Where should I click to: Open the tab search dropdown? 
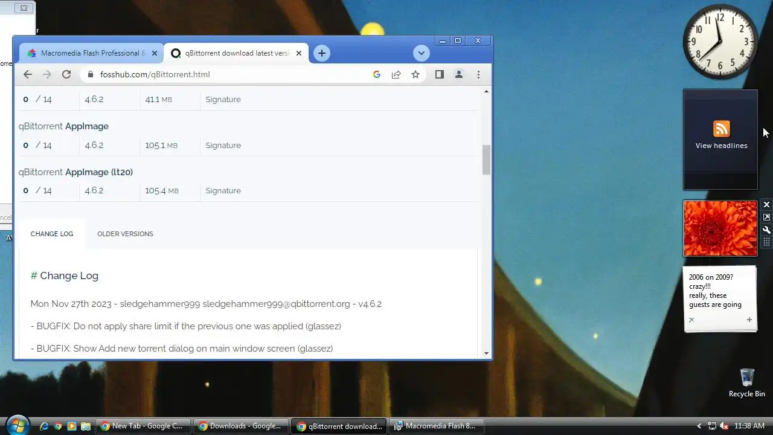tap(422, 53)
